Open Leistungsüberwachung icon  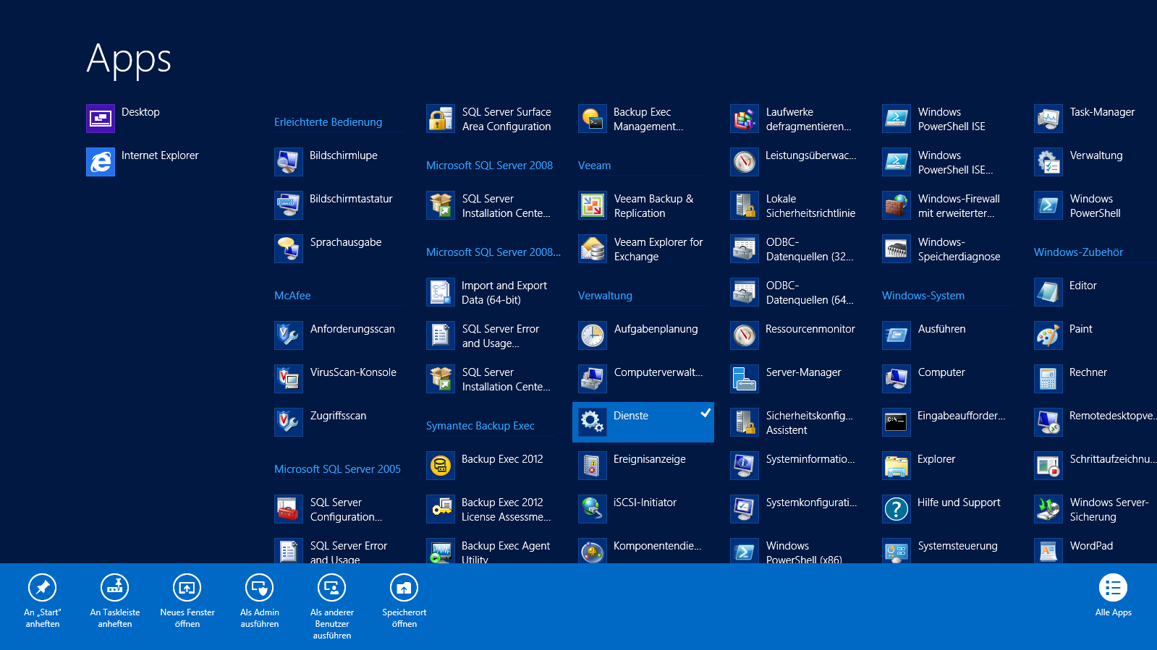click(x=745, y=162)
